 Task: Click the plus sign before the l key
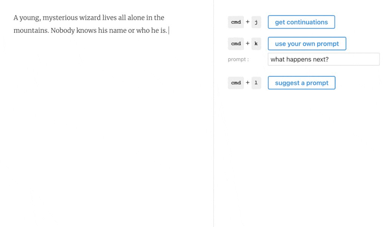pyautogui.click(x=248, y=83)
